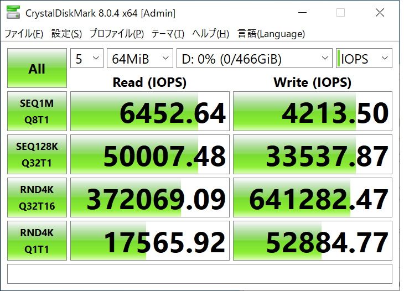Select the RND4K Q32T16 read value 372069.09

(x=150, y=198)
